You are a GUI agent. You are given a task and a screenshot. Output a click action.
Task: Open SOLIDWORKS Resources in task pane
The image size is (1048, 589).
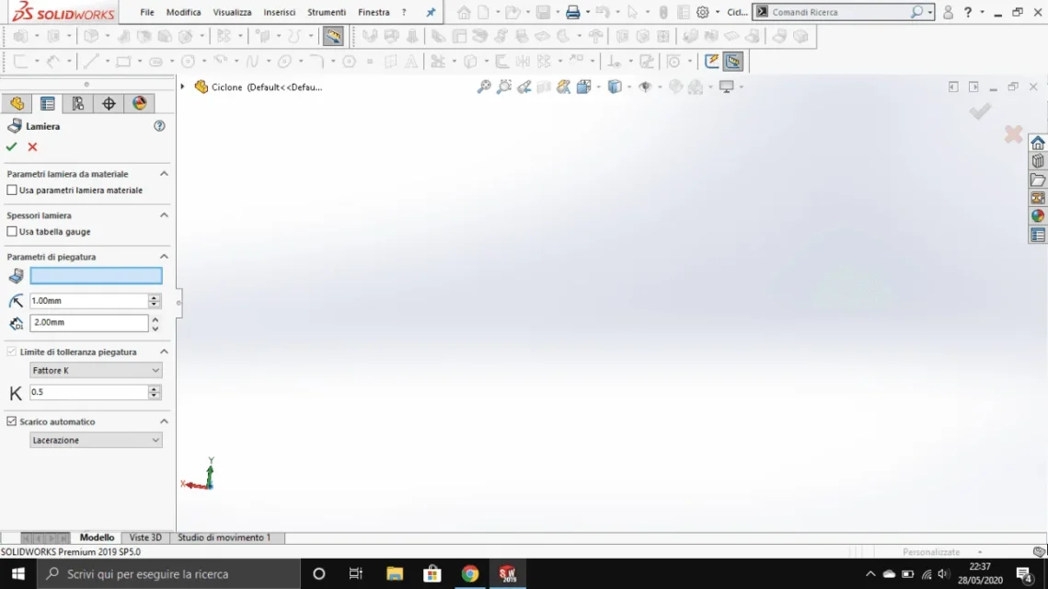[x=1037, y=143]
